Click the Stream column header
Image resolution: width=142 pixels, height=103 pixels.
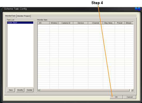click(x=129, y=23)
